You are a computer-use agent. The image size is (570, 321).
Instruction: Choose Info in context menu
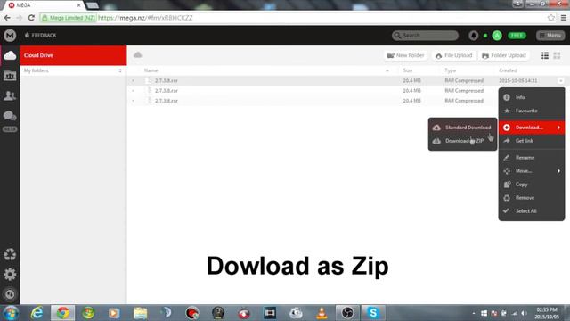pos(532,97)
